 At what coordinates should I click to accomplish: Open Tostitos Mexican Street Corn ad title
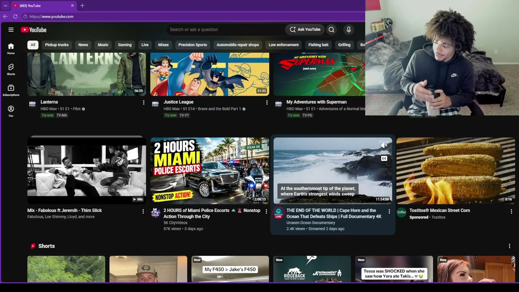pos(440,210)
